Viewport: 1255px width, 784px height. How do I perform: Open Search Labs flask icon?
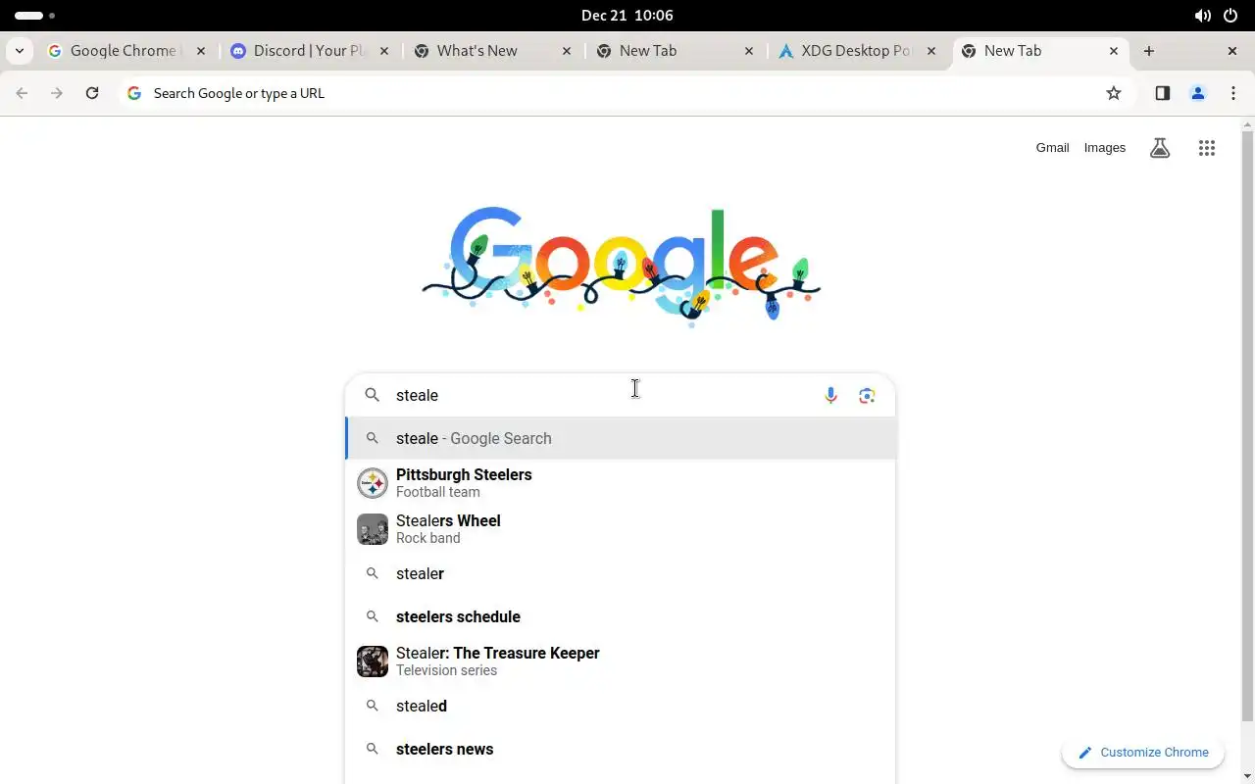1160,148
